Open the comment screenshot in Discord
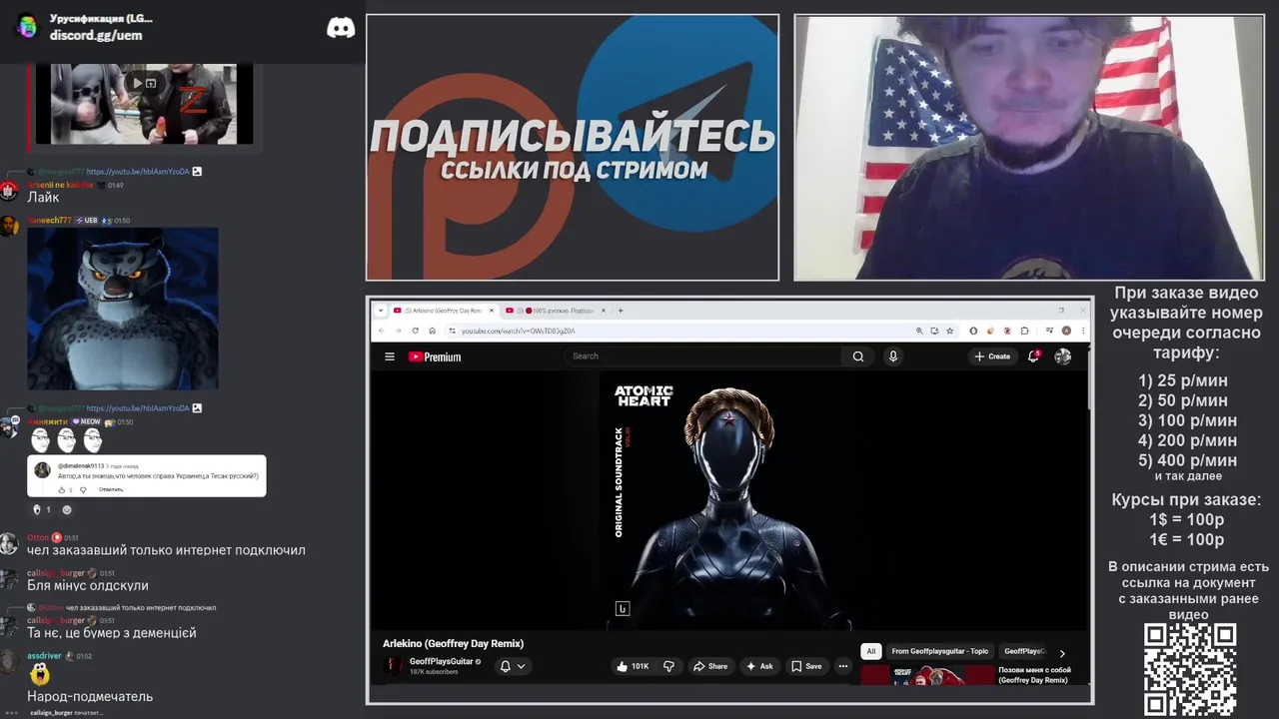The image size is (1279, 719). pyautogui.click(x=147, y=475)
